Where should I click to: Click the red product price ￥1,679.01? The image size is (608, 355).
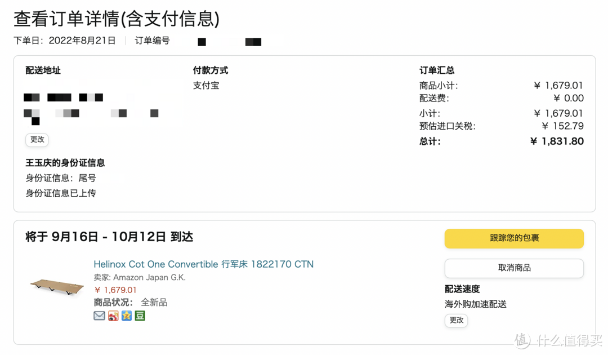coord(115,290)
